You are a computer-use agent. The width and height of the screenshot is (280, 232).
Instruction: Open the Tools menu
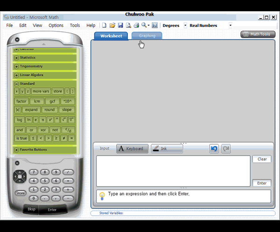[75, 26]
